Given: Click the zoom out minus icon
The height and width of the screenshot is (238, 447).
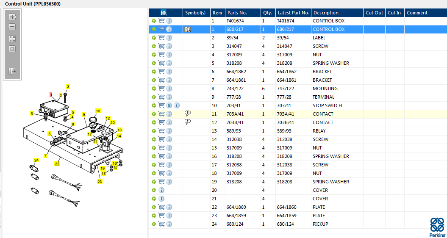Looking at the screenshot, I should [x=12, y=27].
